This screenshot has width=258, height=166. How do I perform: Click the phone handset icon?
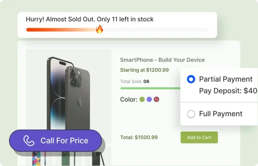click(29, 141)
